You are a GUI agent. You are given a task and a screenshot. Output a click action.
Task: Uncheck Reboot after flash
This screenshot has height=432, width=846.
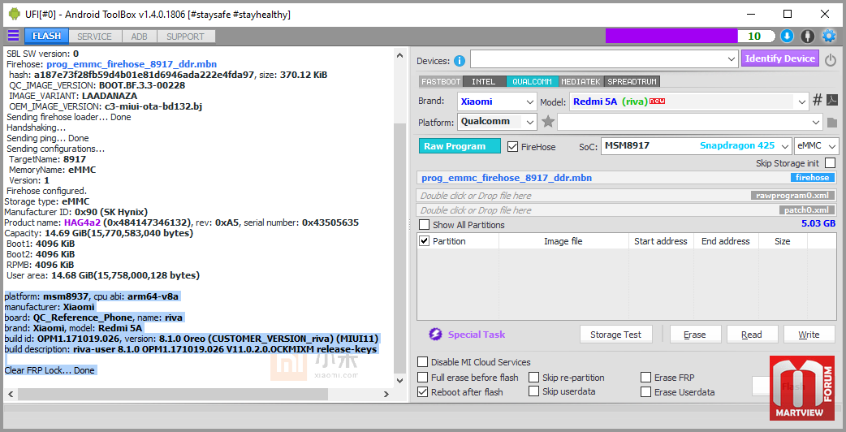(423, 392)
